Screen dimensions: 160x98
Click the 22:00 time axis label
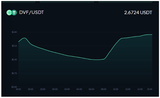[43, 89]
